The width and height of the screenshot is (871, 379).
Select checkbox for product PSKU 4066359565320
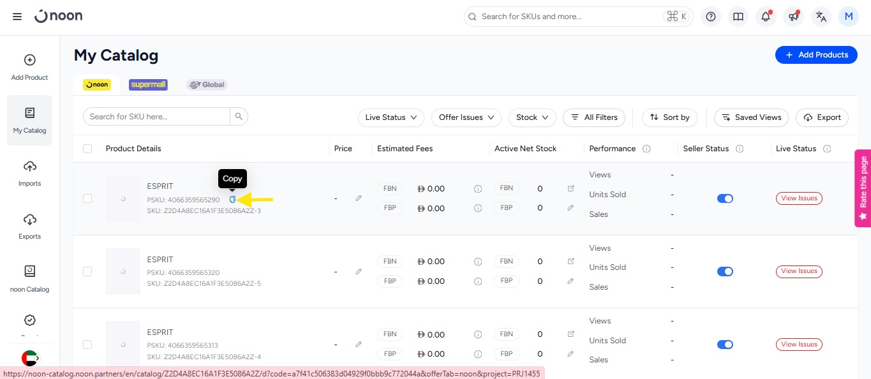pyautogui.click(x=87, y=271)
